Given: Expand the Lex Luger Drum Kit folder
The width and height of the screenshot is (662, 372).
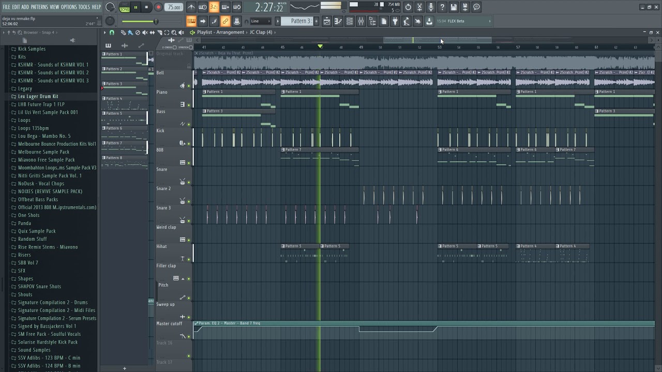Looking at the screenshot, I should pos(38,96).
